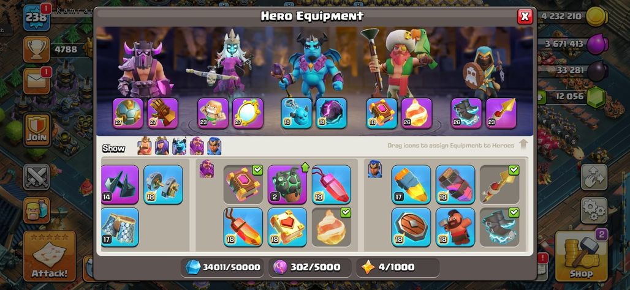Tap the starry ore 4/1000 counter
The width and height of the screenshot is (630, 290).
[398, 267]
